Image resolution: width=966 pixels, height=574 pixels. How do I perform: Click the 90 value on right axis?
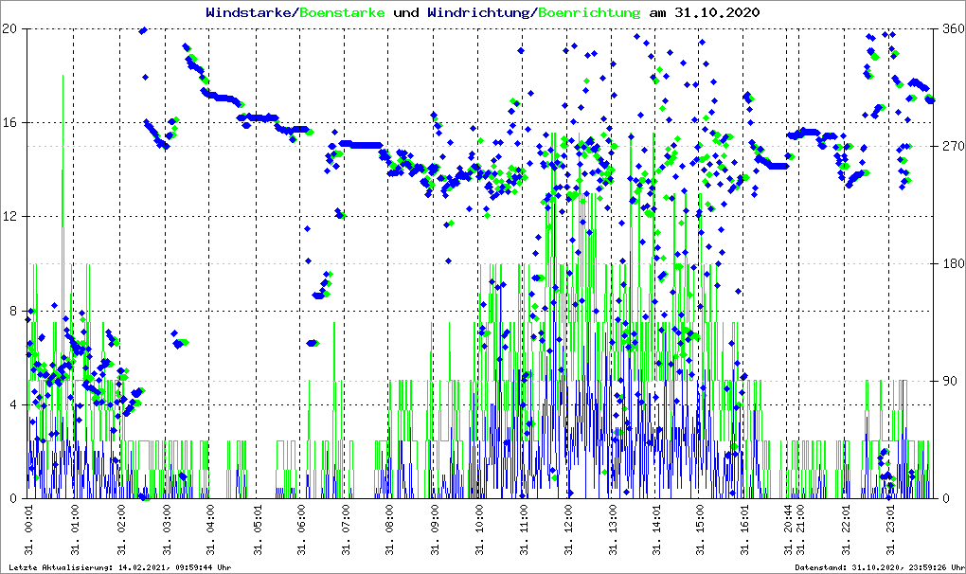pyautogui.click(x=947, y=381)
